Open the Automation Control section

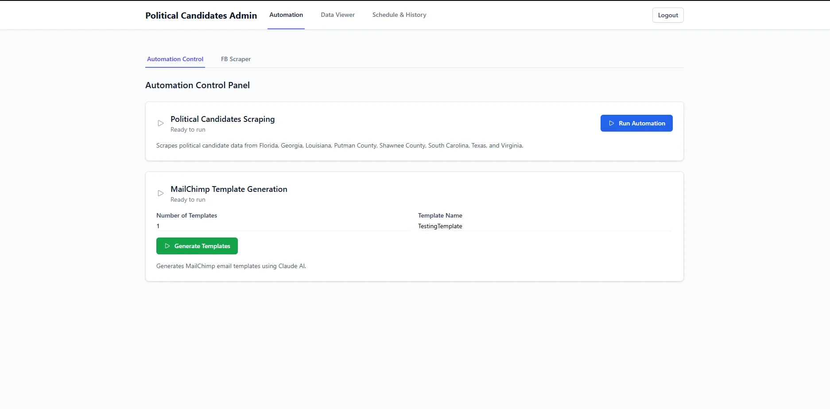click(x=175, y=59)
